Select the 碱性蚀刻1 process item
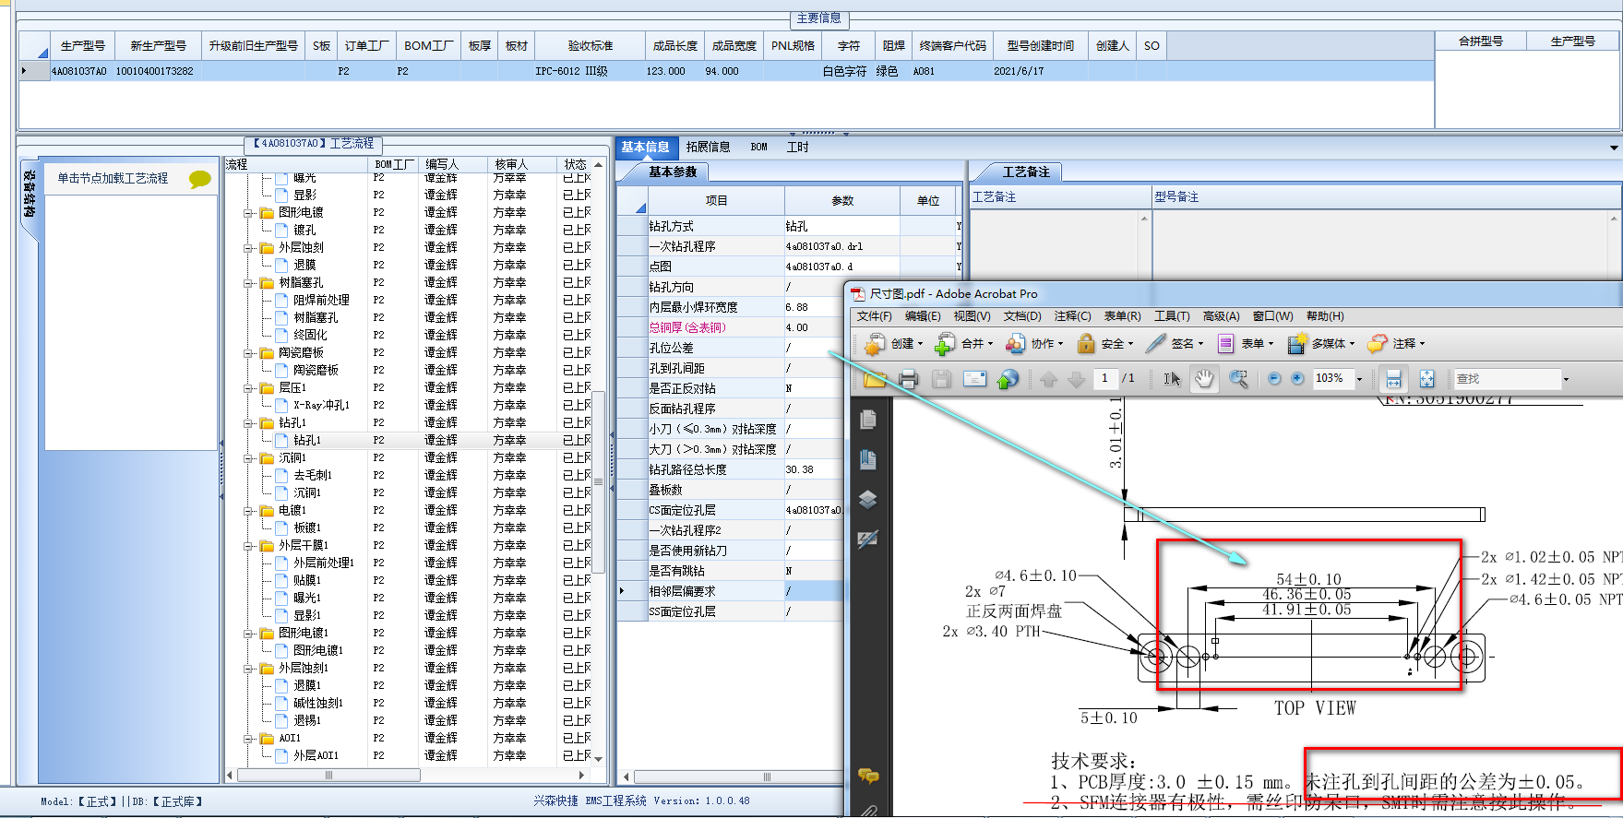Viewport: 1623px width, 818px height. coord(317,703)
